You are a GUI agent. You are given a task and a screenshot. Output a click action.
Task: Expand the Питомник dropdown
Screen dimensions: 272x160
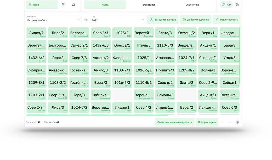click(x=53, y=20)
